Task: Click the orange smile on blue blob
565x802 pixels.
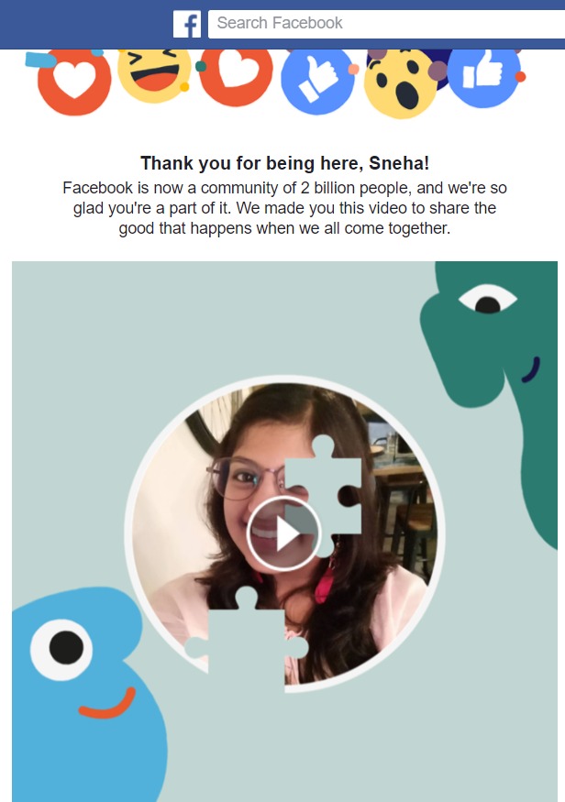Action: (x=107, y=703)
